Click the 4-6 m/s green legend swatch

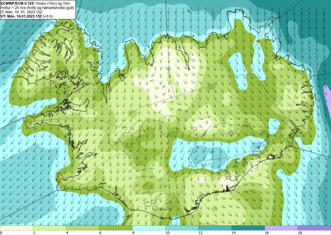(83, 228)
